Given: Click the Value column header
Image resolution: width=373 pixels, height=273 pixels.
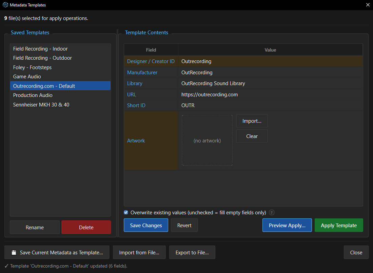Looking at the screenshot, I should pyautogui.click(x=271, y=50).
